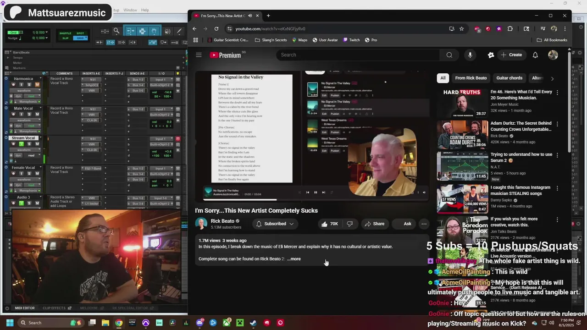The image size is (587, 330).
Task: Open YouTube account avatar menu
Action: pyautogui.click(x=553, y=55)
